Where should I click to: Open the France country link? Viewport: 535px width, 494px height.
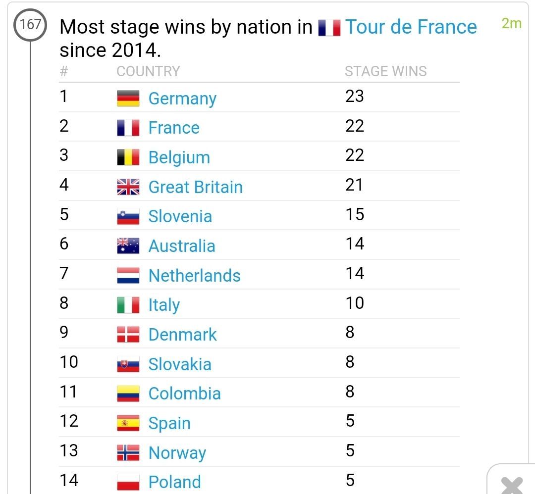[174, 128]
